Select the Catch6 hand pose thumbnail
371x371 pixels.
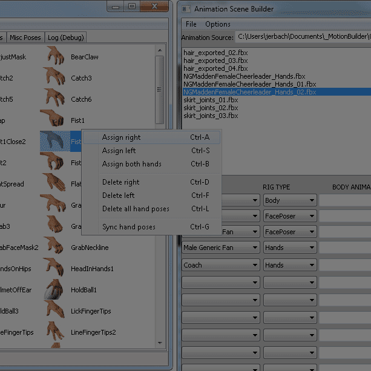coord(55,98)
